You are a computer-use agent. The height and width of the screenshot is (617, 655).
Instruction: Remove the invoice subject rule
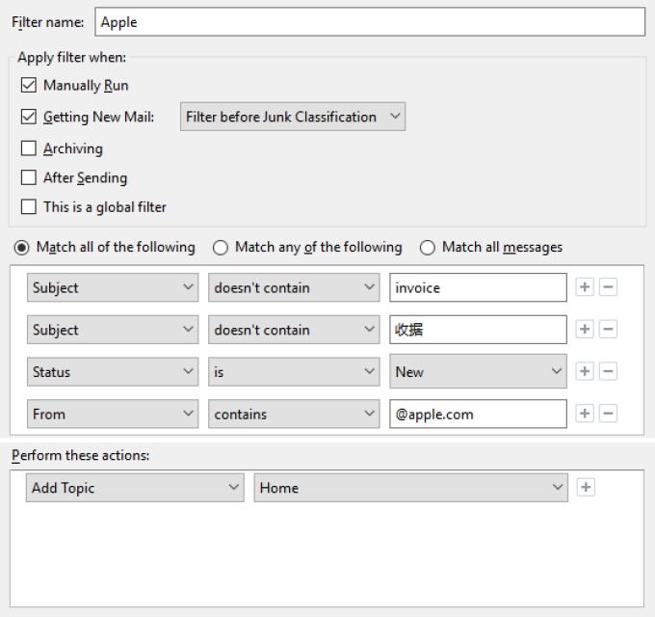(x=608, y=287)
